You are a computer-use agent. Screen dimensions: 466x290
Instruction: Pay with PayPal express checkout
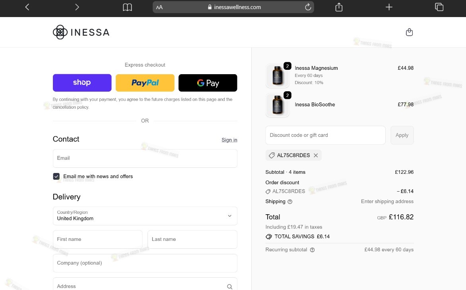[x=145, y=83]
